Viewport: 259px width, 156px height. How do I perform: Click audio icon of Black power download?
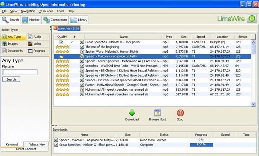tap(56, 145)
